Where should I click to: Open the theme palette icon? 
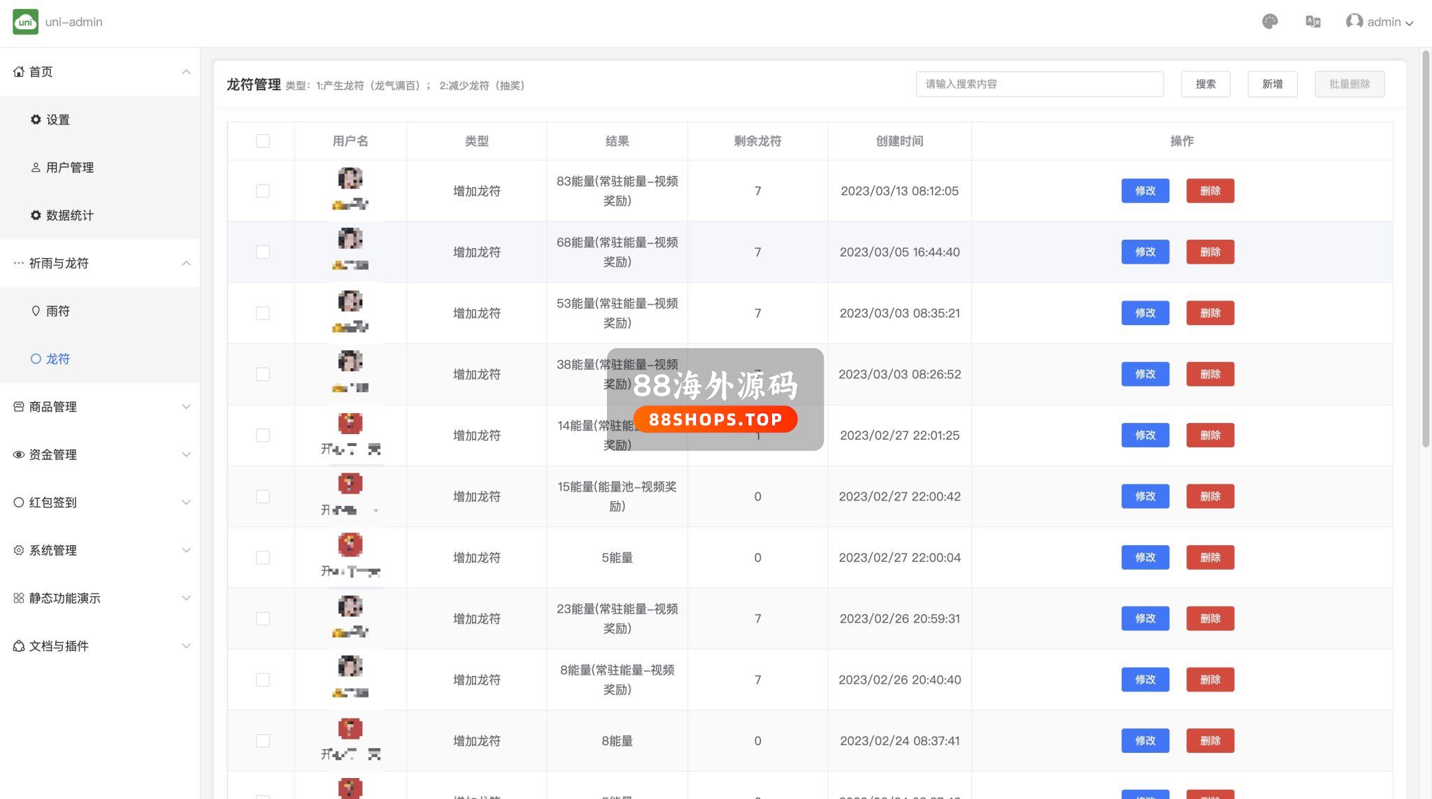pos(1270,22)
